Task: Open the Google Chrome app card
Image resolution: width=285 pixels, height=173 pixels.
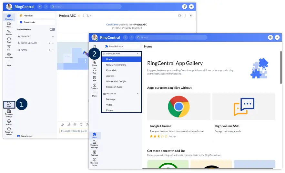Action: [x=179, y=116]
